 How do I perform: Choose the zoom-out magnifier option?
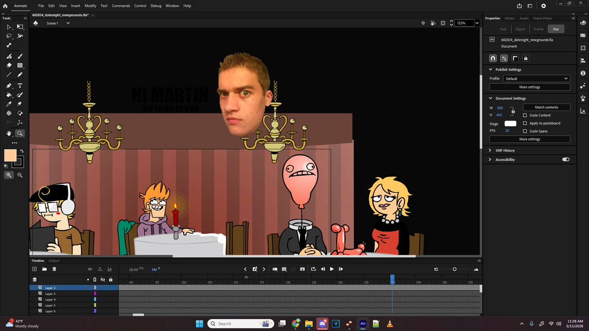[x=20, y=175]
